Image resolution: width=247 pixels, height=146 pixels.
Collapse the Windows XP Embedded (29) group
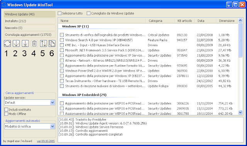click(x=84, y=95)
